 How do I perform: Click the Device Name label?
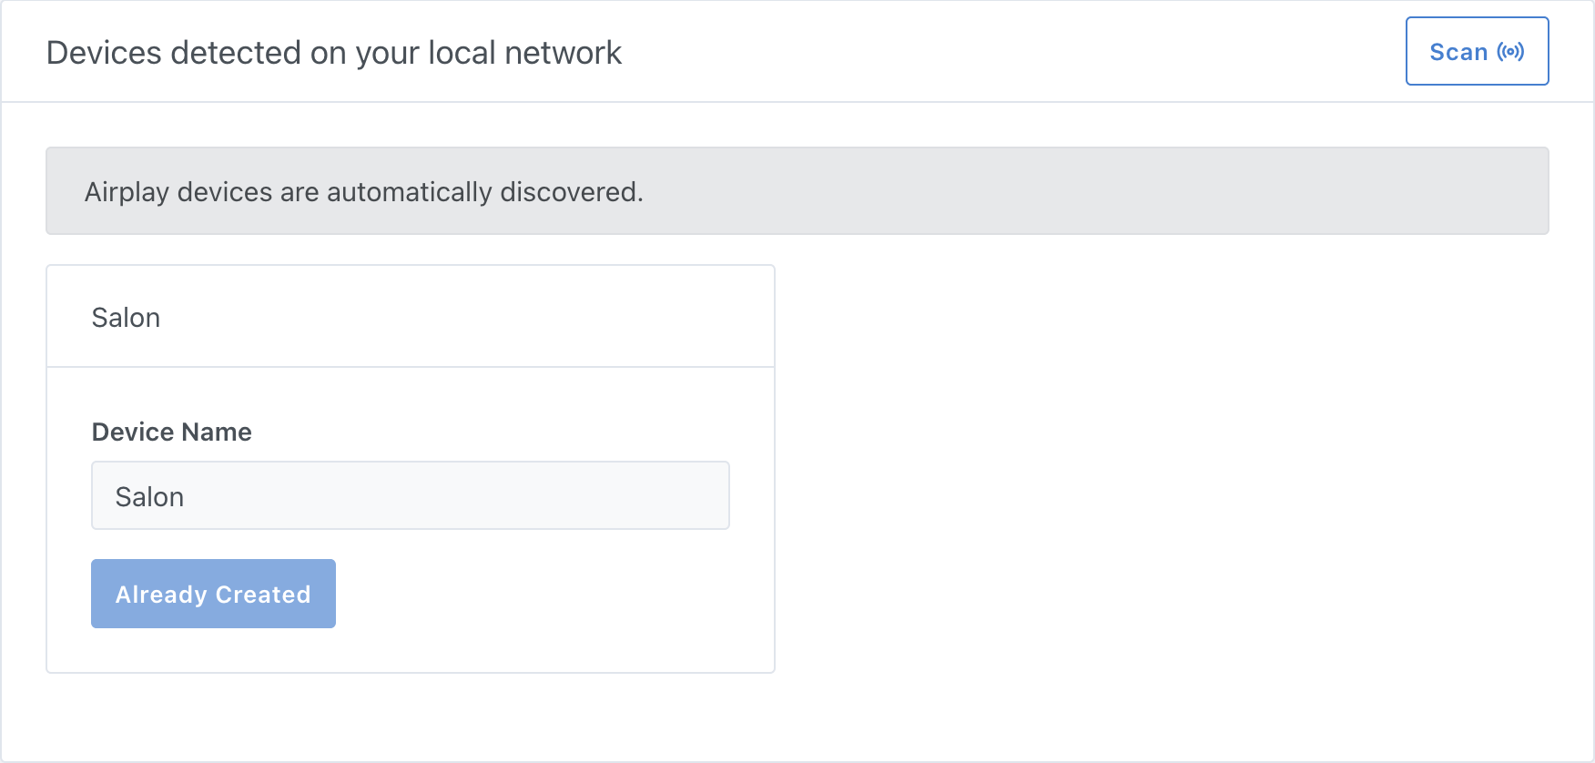[171, 432]
